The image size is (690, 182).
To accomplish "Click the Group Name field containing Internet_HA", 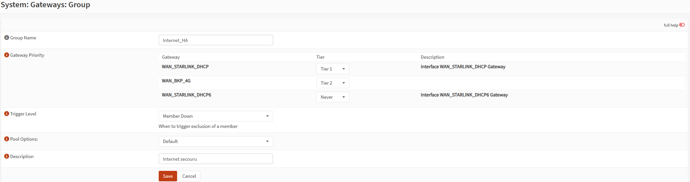I will [216, 40].
